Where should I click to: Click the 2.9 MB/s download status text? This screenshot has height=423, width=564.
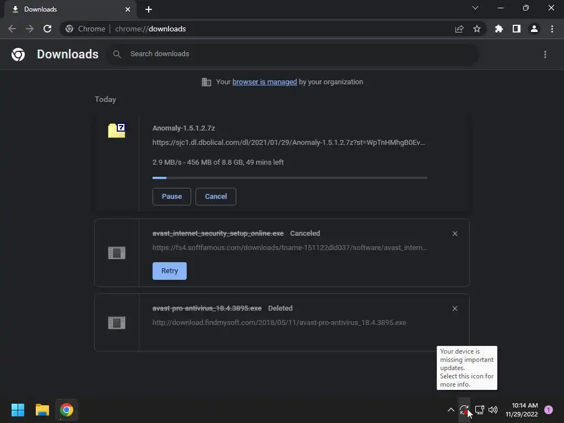pyautogui.click(x=218, y=162)
